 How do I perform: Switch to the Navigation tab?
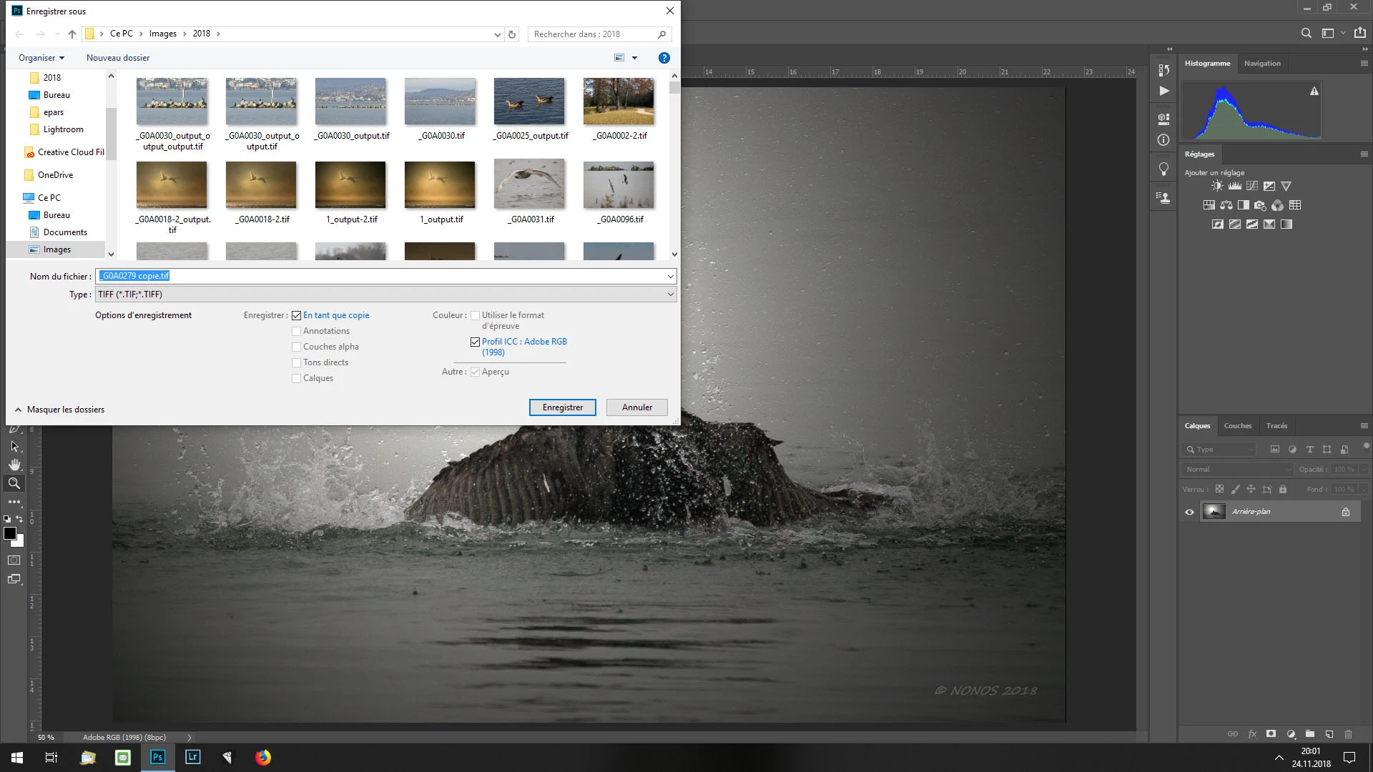(x=1261, y=64)
